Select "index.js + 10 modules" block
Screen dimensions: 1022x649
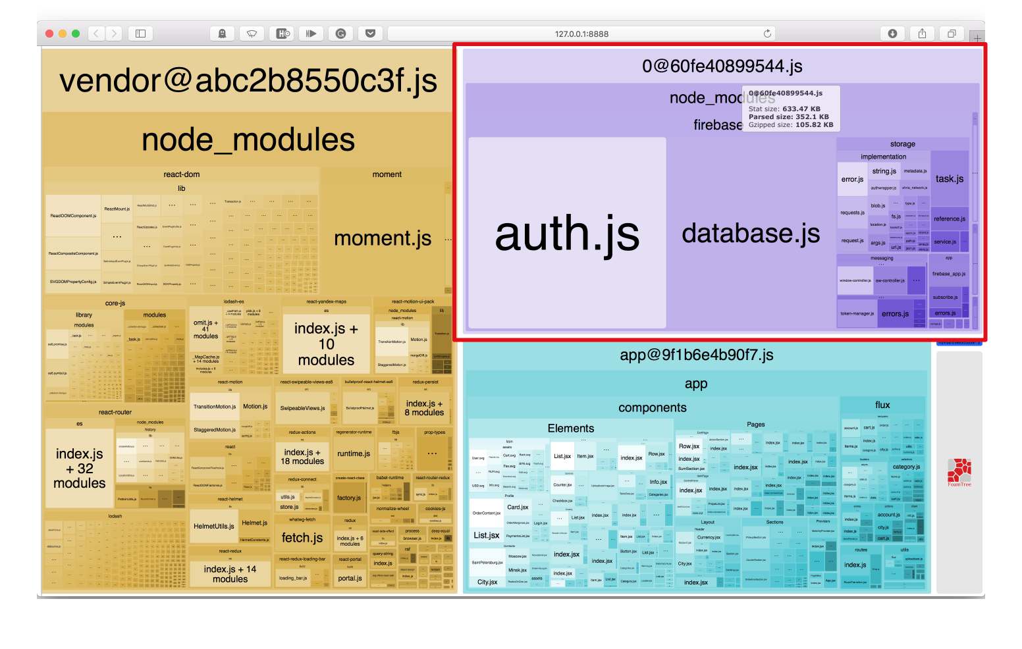[x=326, y=344]
